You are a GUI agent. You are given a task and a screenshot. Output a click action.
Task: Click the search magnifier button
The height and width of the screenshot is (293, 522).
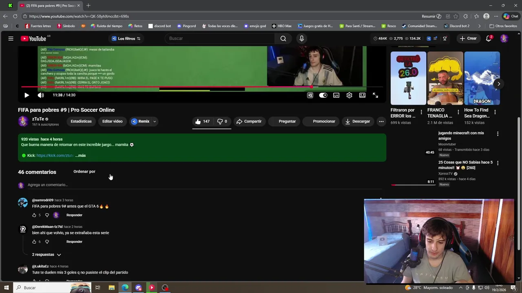283,39
